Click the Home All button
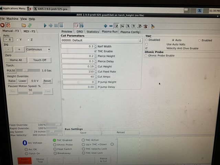The width and height of the screenshot is (220, 165). pos(16,60)
